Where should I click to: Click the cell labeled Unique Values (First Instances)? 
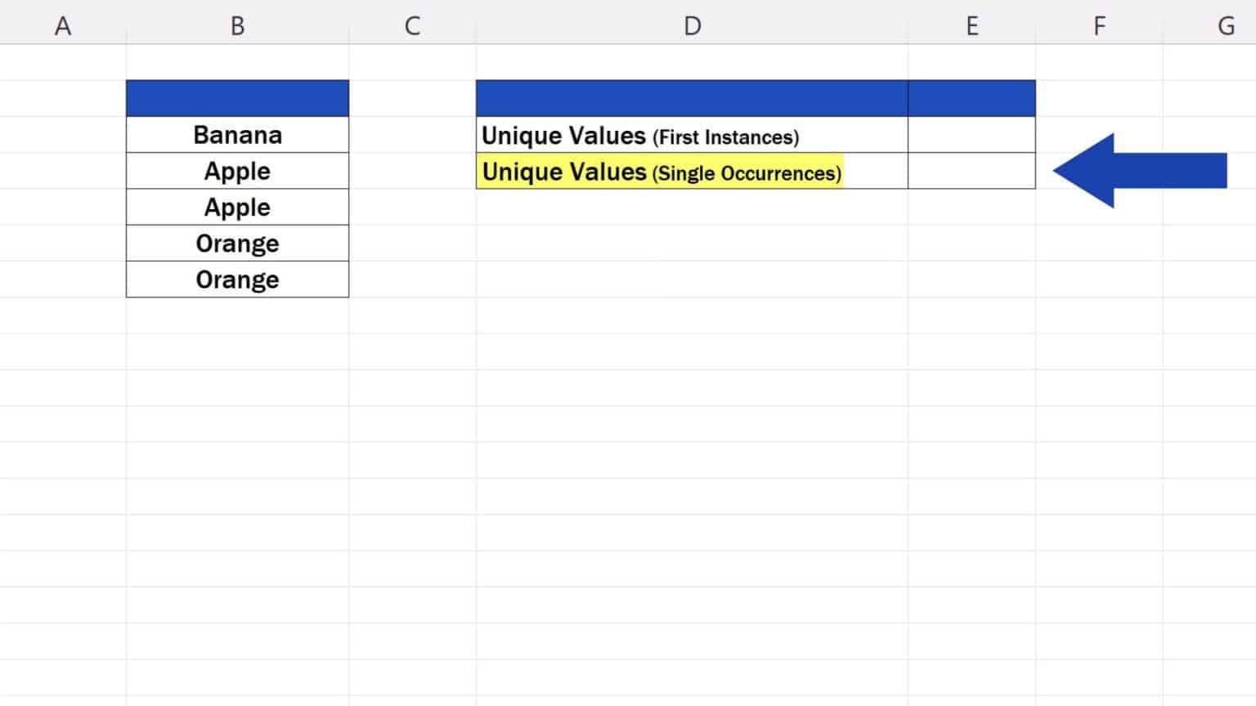coord(692,136)
